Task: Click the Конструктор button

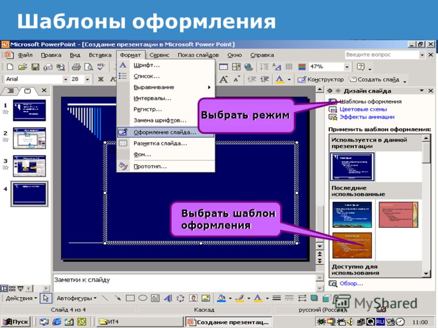Action: tap(320, 79)
